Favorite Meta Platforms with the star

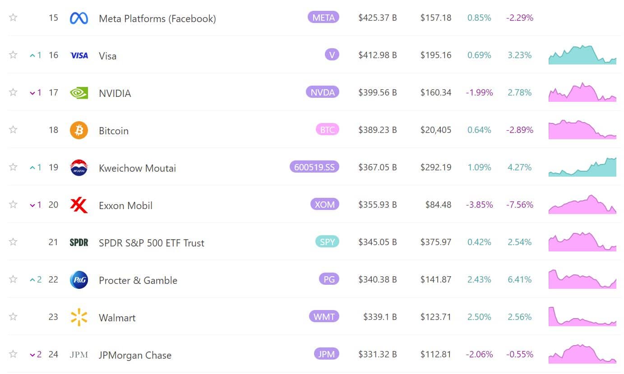pos(13,18)
